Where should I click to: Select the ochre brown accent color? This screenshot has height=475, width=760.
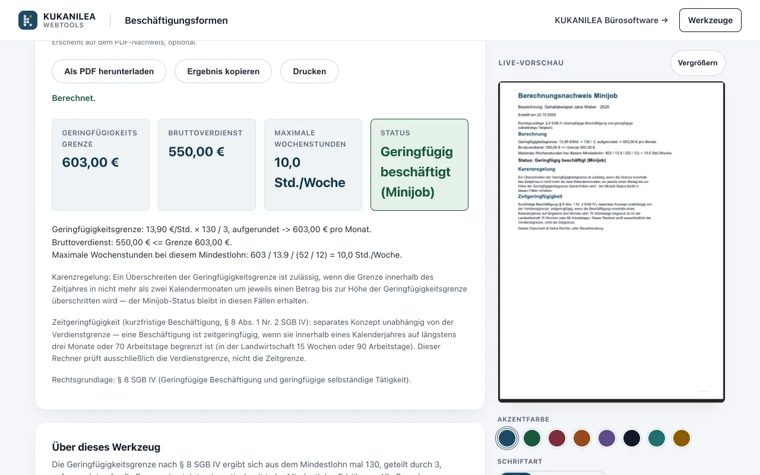point(682,438)
